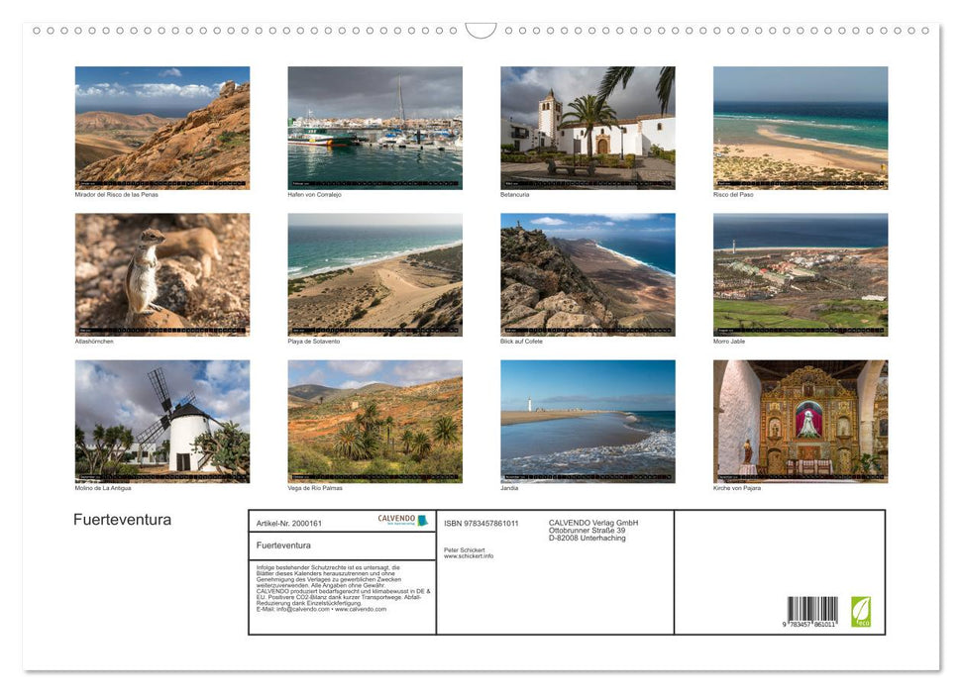Open the Kirche von Pajara altar photo
The image size is (962, 693).
click(801, 420)
